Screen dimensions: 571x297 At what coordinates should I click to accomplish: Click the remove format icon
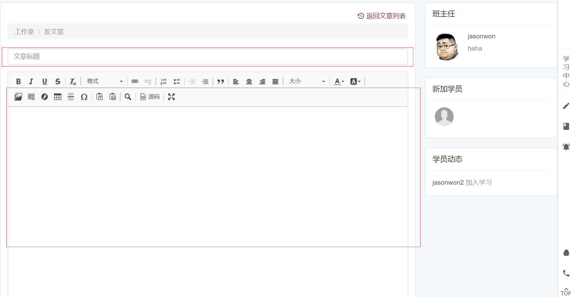(x=73, y=81)
